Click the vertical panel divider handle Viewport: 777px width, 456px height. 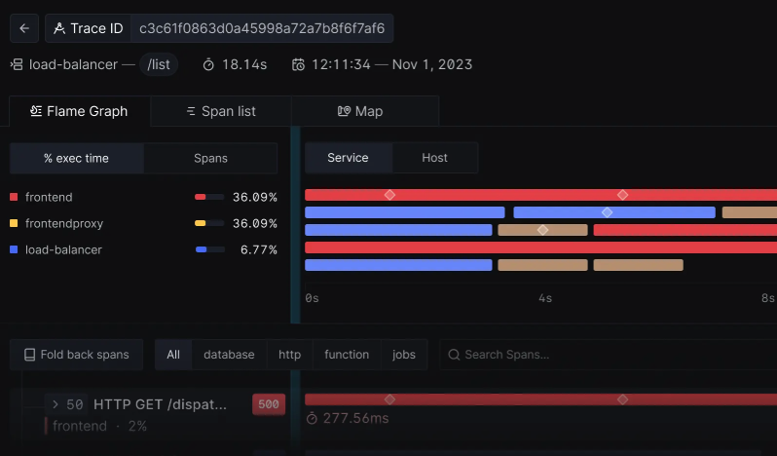click(x=295, y=225)
